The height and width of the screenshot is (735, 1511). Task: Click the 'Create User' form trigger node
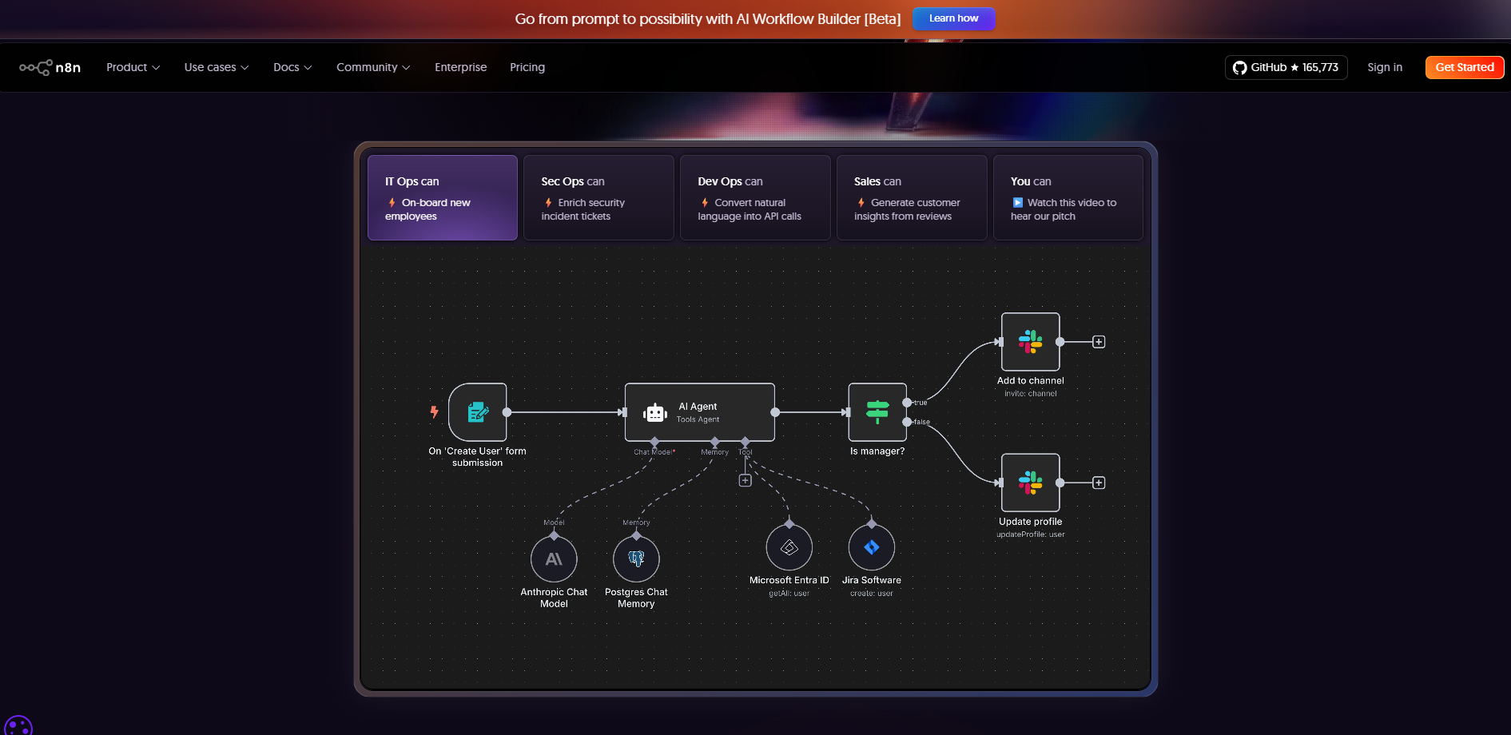click(478, 412)
